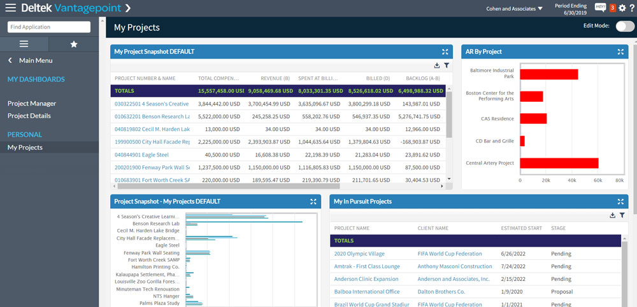637x307 pixels.
Task: Show favorites using the star icon
Action: click(74, 44)
